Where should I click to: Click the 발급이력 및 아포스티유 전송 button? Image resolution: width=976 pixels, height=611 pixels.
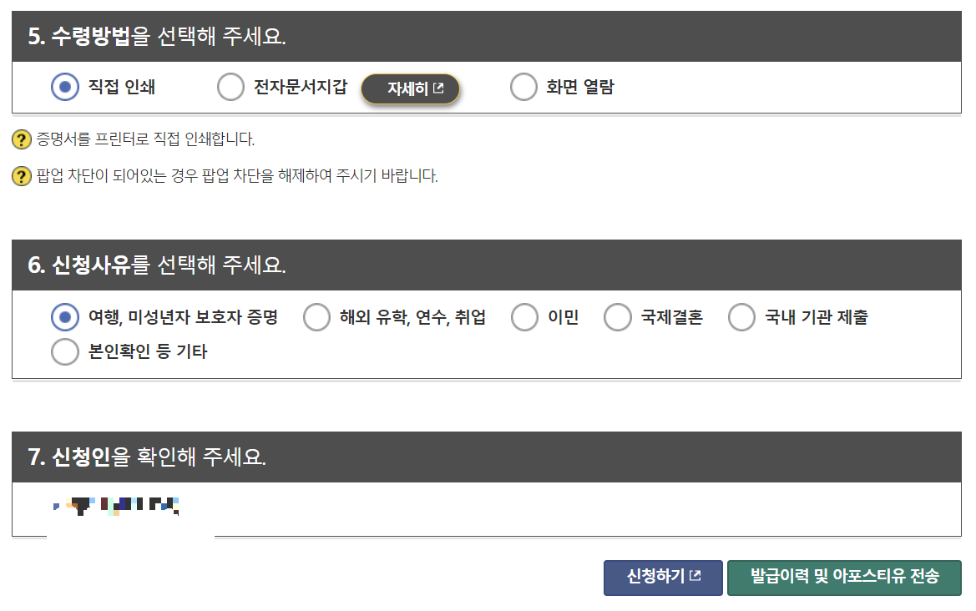[844, 577]
